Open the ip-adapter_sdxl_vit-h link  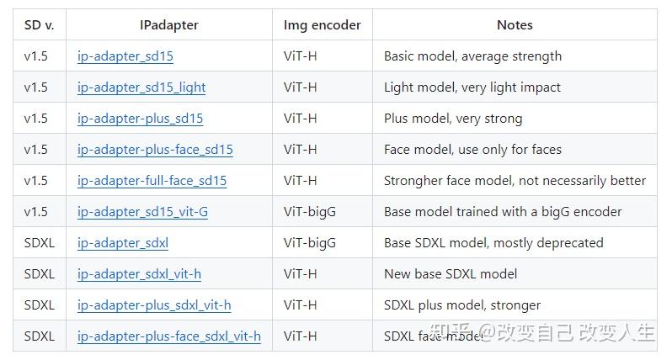139,274
